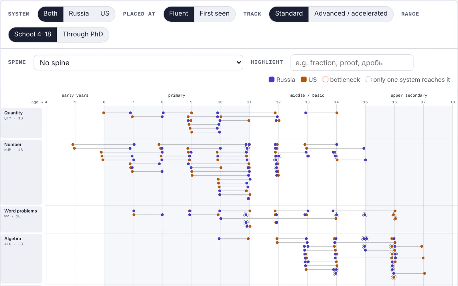Click the US dot at age 17 in Algebra top line

click(422, 246)
